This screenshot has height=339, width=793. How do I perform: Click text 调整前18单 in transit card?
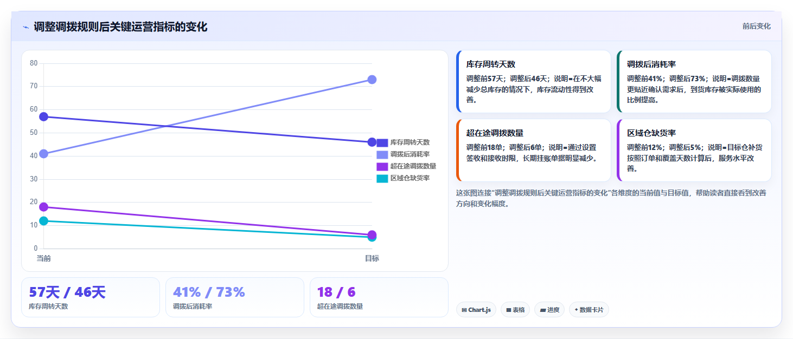click(484, 147)
